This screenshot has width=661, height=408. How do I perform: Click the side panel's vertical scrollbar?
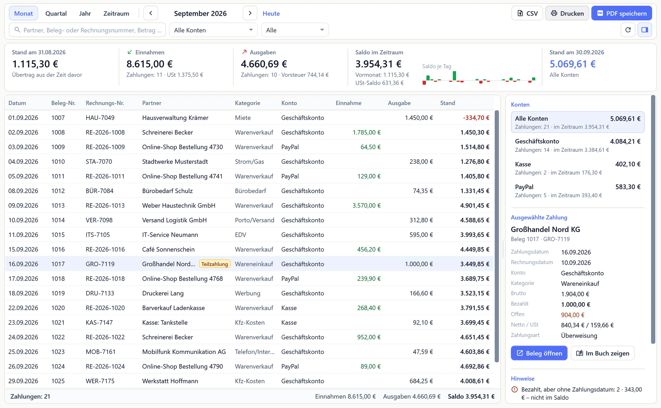click(x=653, y=220)
